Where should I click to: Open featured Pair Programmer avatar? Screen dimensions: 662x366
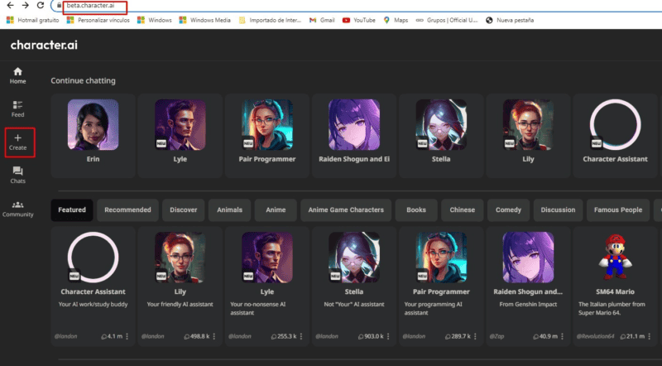(x=441, y=257)
